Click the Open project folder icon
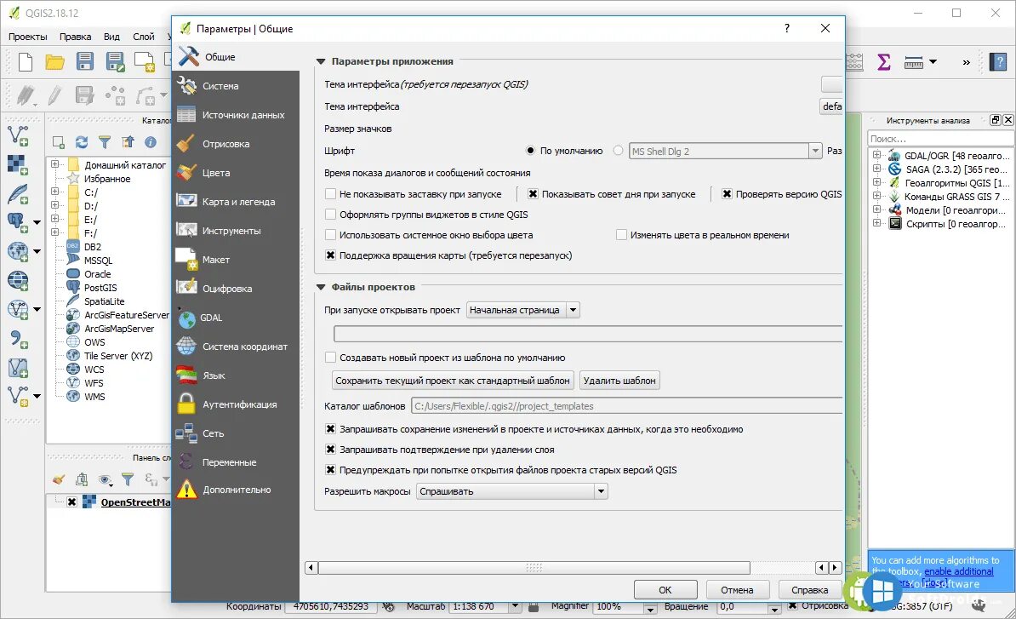1016x619 pixels. coord(55,61)
